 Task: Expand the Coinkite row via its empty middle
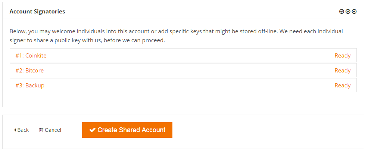183,55
